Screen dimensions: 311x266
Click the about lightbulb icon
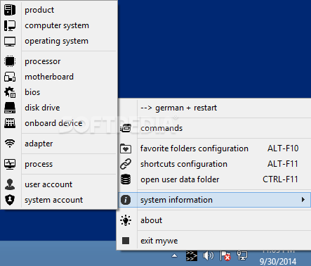click(x=126, y=220)
